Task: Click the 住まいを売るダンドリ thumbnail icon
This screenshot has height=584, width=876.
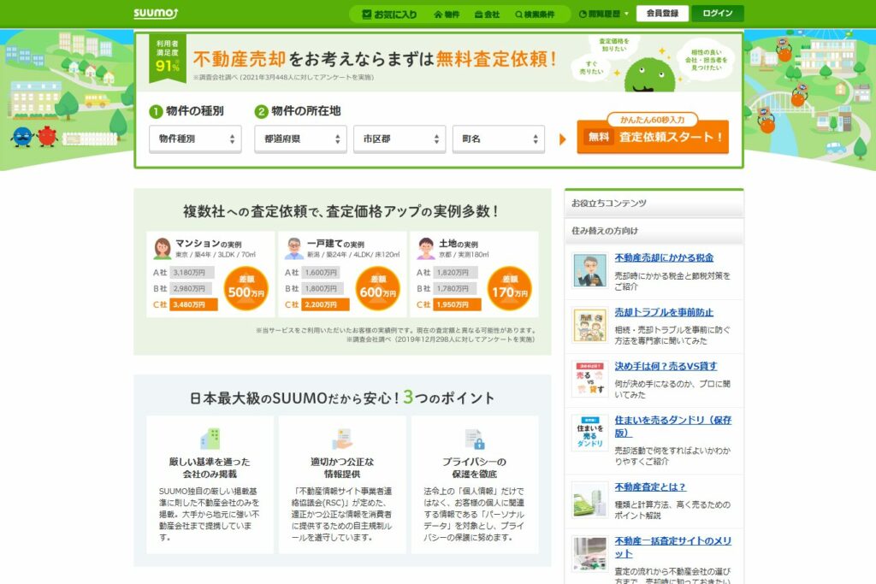Action: [x=589, y=434]
